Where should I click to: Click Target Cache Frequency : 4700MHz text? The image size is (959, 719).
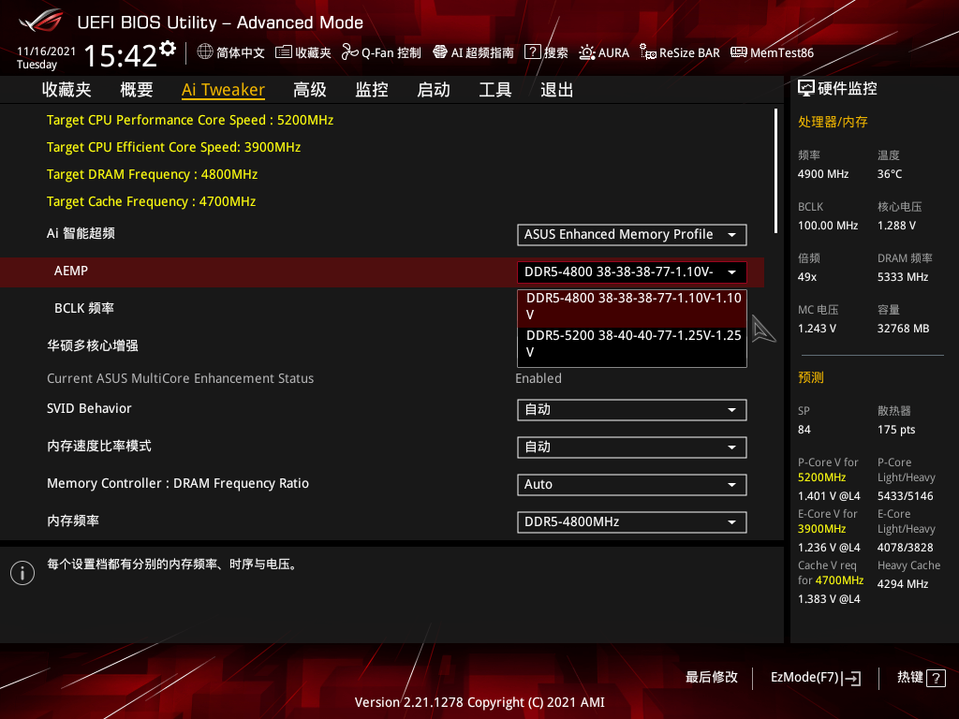[151, 201]
